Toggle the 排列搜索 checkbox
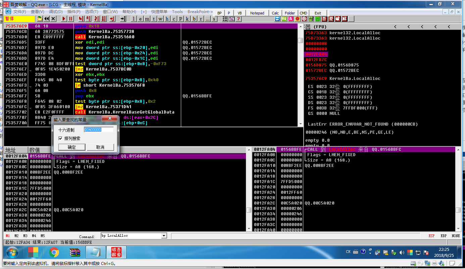Viewport: 465px width, 269px height. pos(60,138)
